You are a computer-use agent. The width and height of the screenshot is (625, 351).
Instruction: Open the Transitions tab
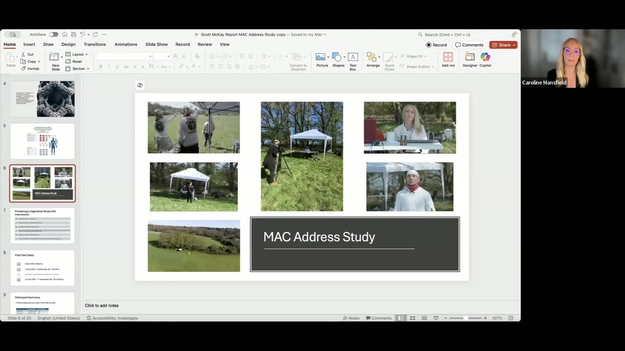tap(95, 44)
